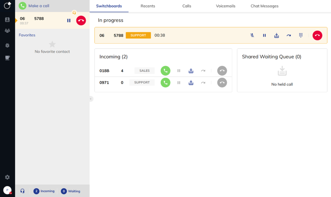Transfer the in-progress call
The width and height of the screenshot is (331, 197).
[x=288, y=35]
